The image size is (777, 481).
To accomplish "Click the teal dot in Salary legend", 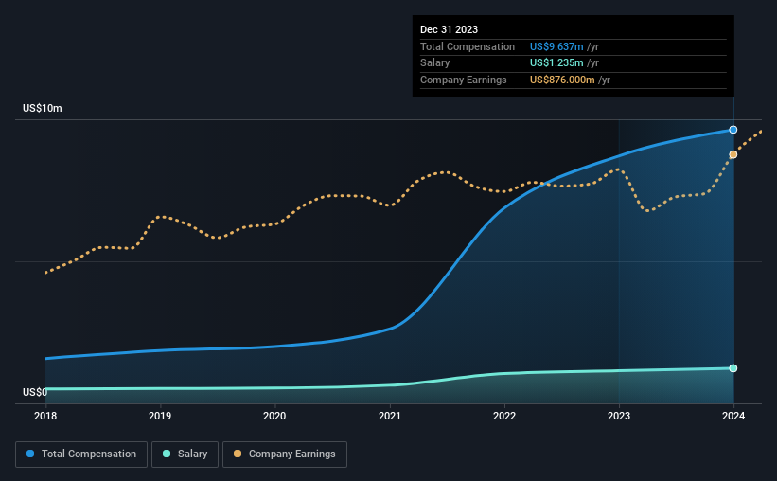I will (x=167, y=454).
